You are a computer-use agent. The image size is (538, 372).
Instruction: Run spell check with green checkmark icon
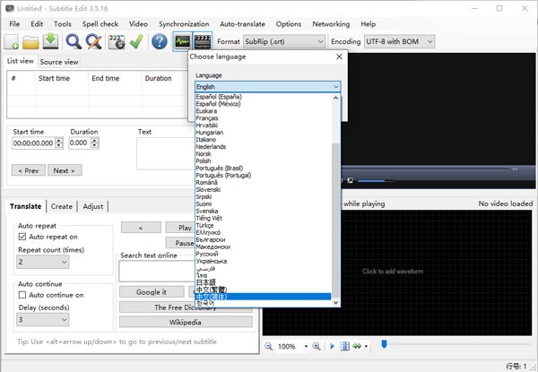pos(136,41)
